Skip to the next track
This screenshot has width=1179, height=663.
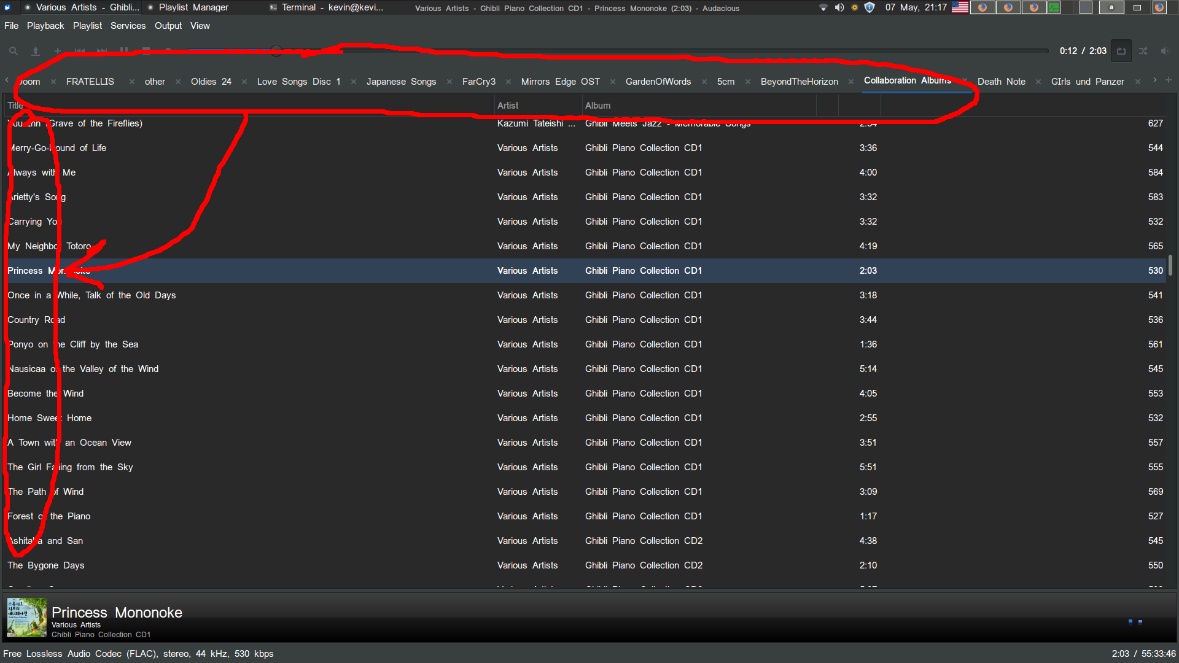(102, 51)
